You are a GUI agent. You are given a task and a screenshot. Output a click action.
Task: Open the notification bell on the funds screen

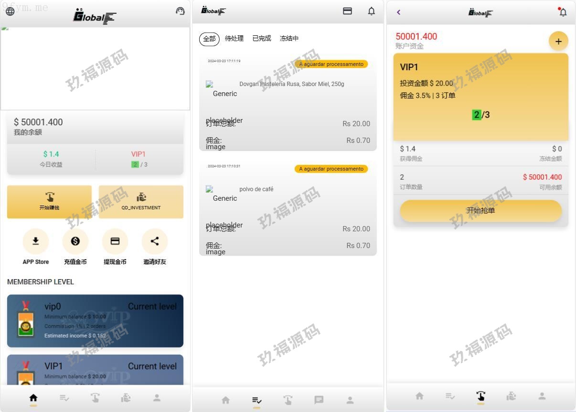[x=563, y=12]
